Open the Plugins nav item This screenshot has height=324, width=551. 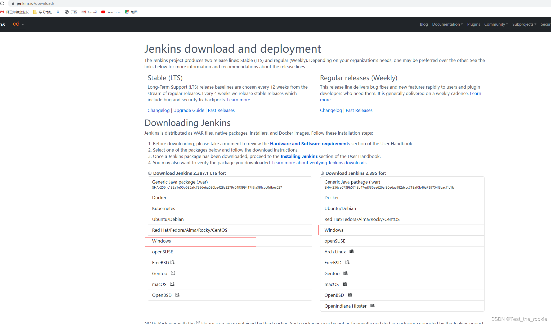(474, 24)
